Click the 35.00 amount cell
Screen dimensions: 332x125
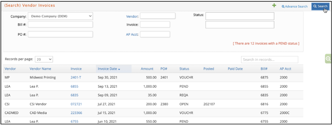point(152,95)
